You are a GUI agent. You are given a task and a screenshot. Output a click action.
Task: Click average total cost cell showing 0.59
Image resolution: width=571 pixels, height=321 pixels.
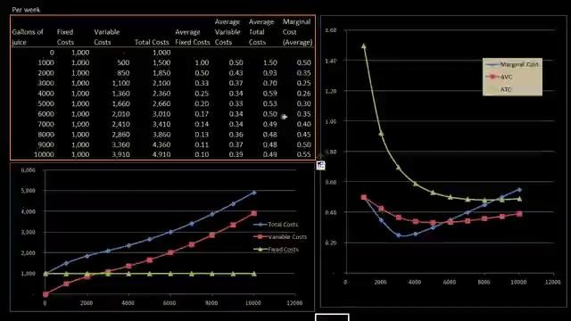(269, 94)
